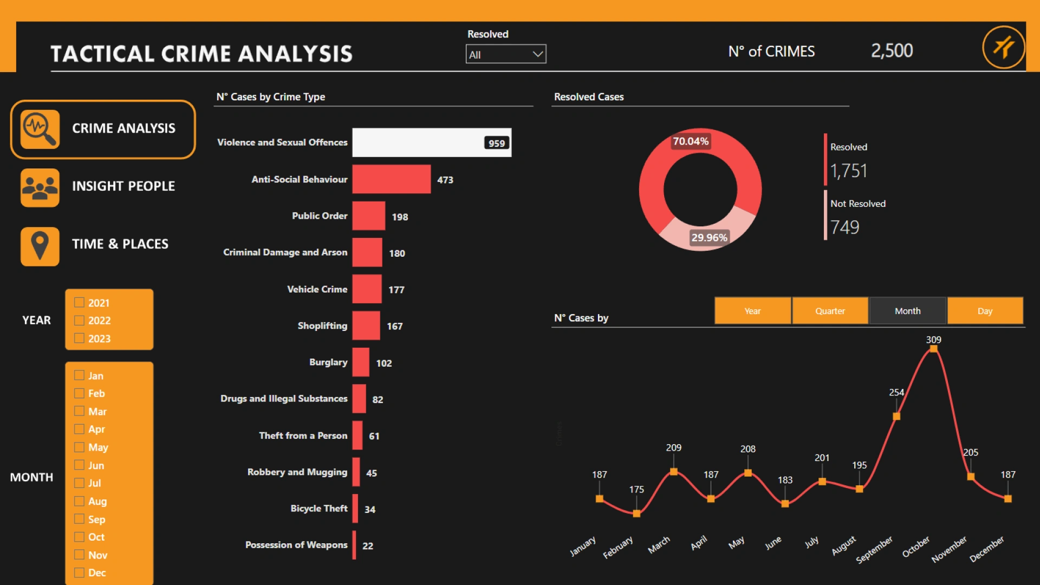The height and width of the screenshot is (585, 1040).
Task: Check the May month filter
Action: tap(79, 447)
